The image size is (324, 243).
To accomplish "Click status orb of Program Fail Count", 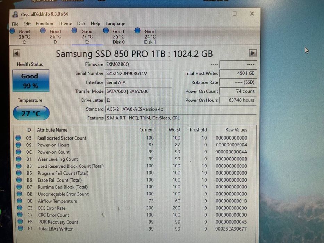I will 19,173.
